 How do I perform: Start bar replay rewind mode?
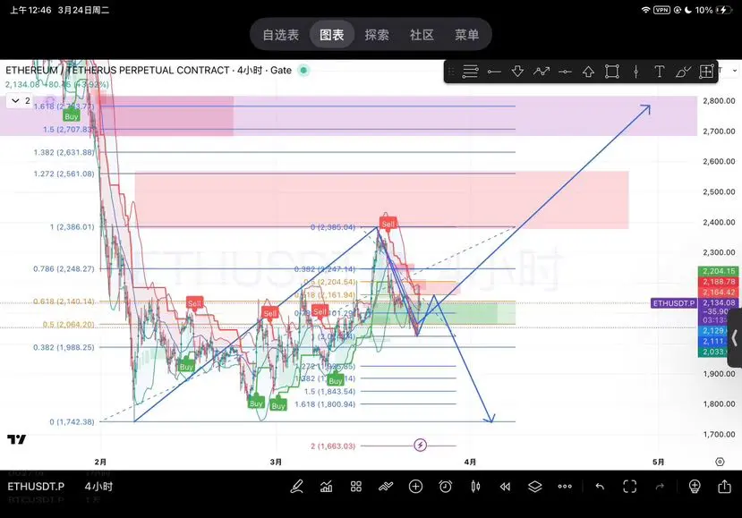(x=505, y=487)
